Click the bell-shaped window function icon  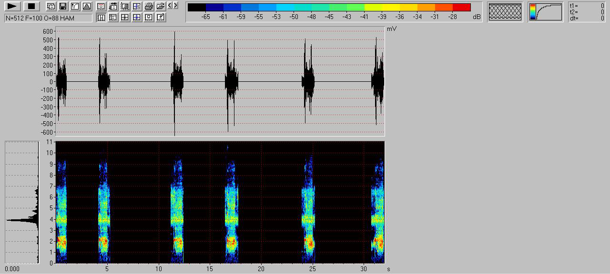86,6
